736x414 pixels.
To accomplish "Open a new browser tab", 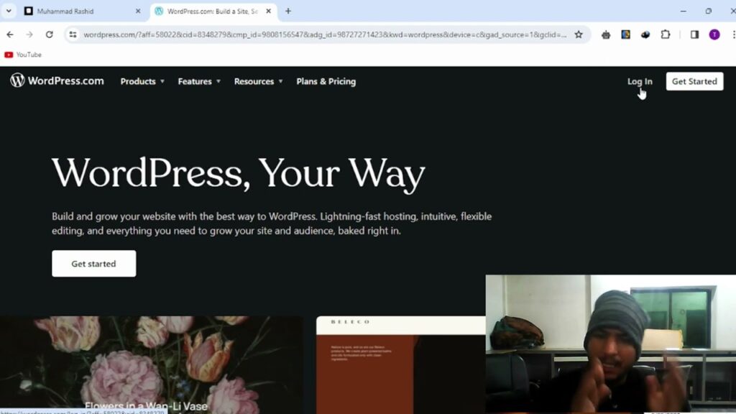I will tap(288, 11).
